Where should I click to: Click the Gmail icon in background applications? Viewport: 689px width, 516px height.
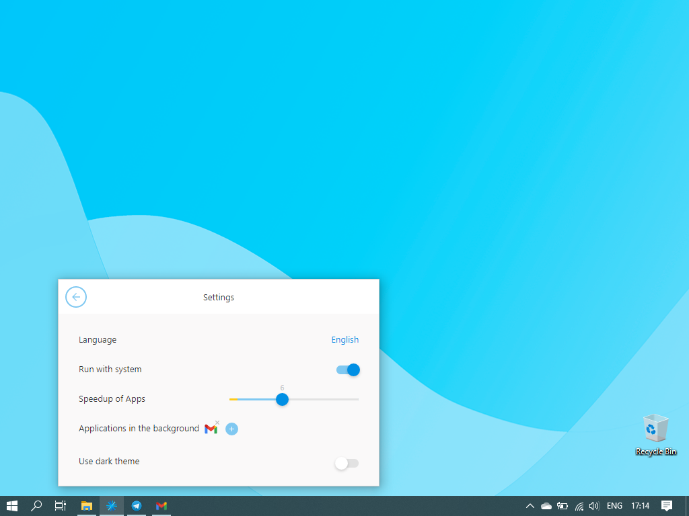[x=211, y=429]
